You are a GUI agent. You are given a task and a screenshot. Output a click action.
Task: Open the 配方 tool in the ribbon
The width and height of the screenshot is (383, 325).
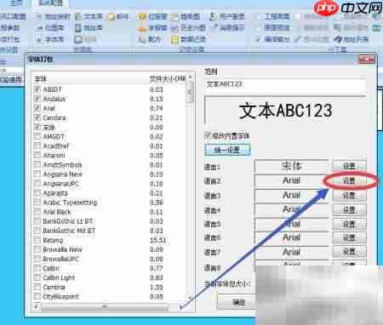pyautogui.click(x=150, y=39)
